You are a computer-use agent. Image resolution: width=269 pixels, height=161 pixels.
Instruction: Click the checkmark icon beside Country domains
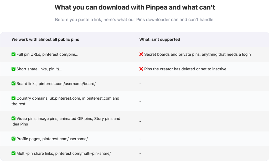pos(13,98)
